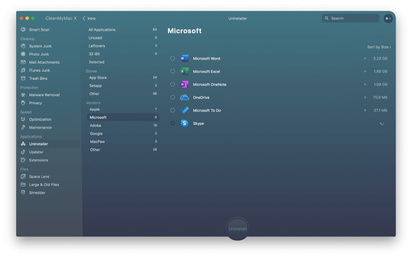The image size is (412, 258).
Task: Select the OneDrive checkbox
Action: click(x=172, y=98)
